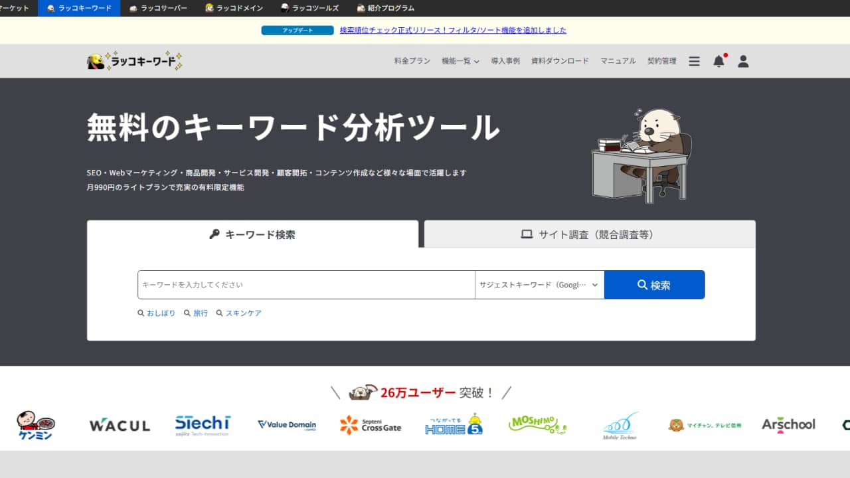850x478 pixels.
Task: Open the マニュアル link
Action: pos(618,61)
